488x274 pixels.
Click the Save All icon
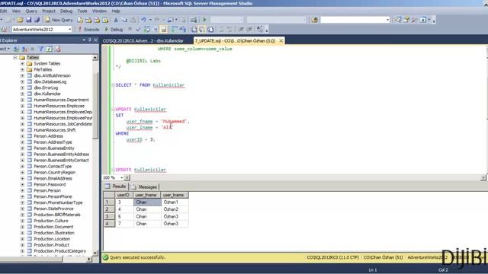pyautogui.click(x=37, y=20)
